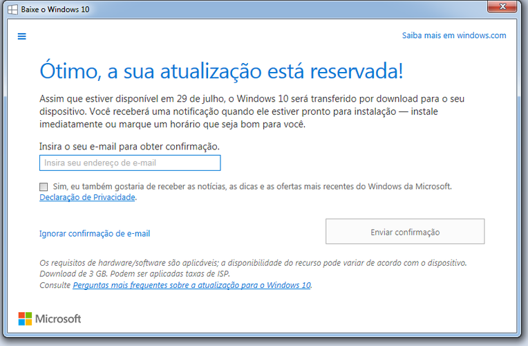528x346 pixels.
Task: Click the Enviar confirmação button
Action: [x=405, y=231]
